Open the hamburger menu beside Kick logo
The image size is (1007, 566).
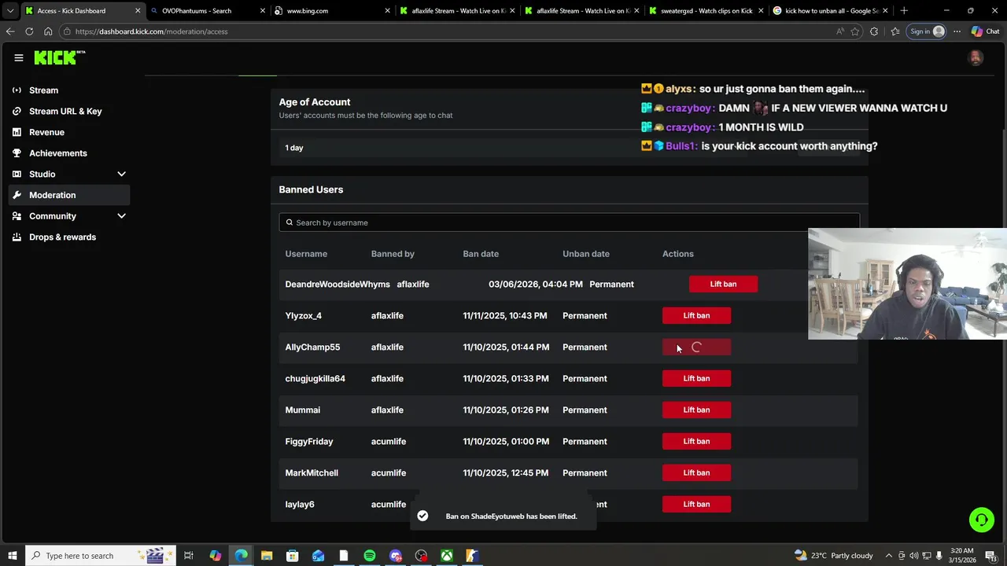18,57
